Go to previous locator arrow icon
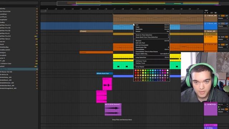 coord(205,13)
